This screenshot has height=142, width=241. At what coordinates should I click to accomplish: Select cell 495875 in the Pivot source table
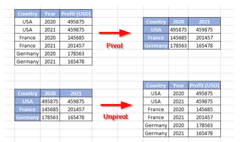click(x=76, y=22)
